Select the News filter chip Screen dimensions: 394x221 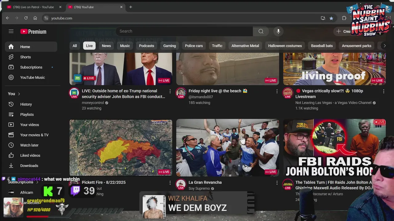click(x=106, y=46)
